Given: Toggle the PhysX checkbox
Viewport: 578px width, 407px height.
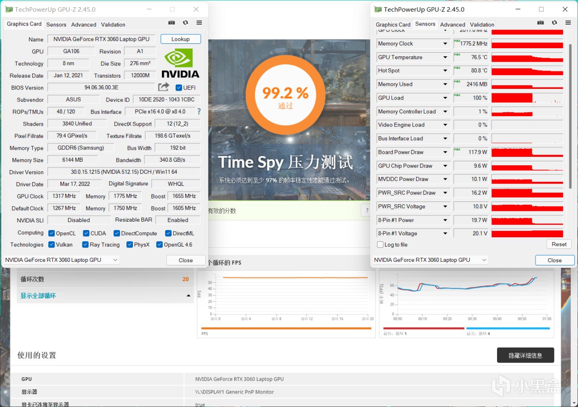Looking at the screenshot, I should tap(130, 244).
